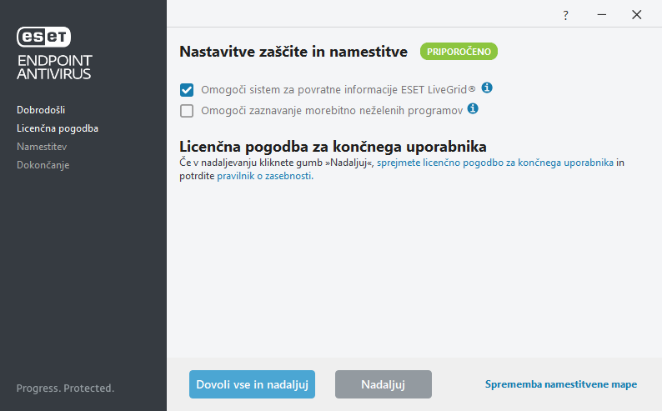This screenshot has width=662, height=411.
Task: Select Dobrodošli step in sidebar
Action: pos(41,110)
